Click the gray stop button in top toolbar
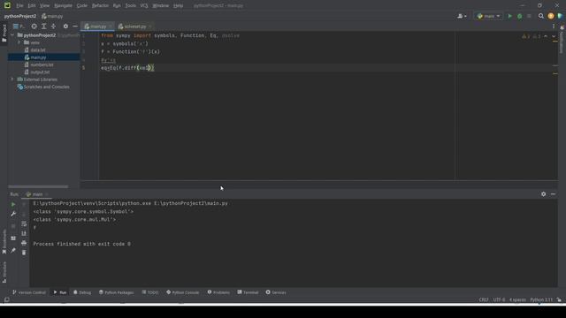Screen dimensions: 566x318 (x=529, y=16)
